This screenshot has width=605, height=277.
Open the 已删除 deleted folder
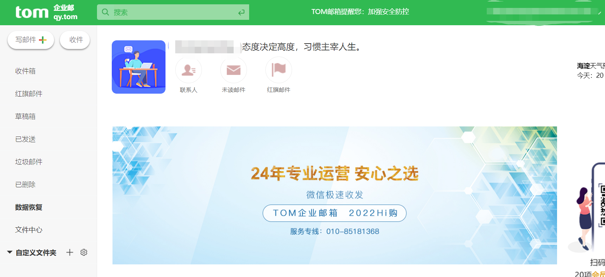click(x=25, y=184)
